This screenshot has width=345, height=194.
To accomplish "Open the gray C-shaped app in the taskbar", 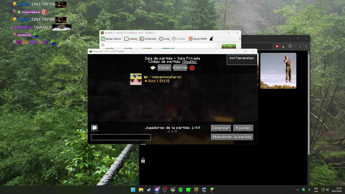I will [x=204, y=190].
